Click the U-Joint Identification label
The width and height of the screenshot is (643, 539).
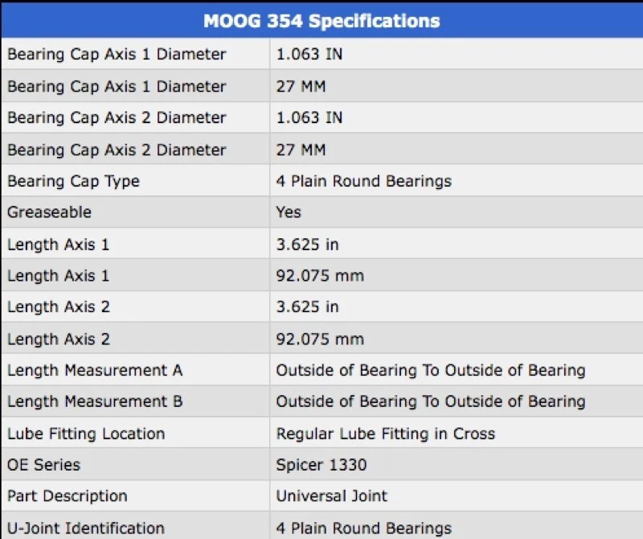pos(86,529)
